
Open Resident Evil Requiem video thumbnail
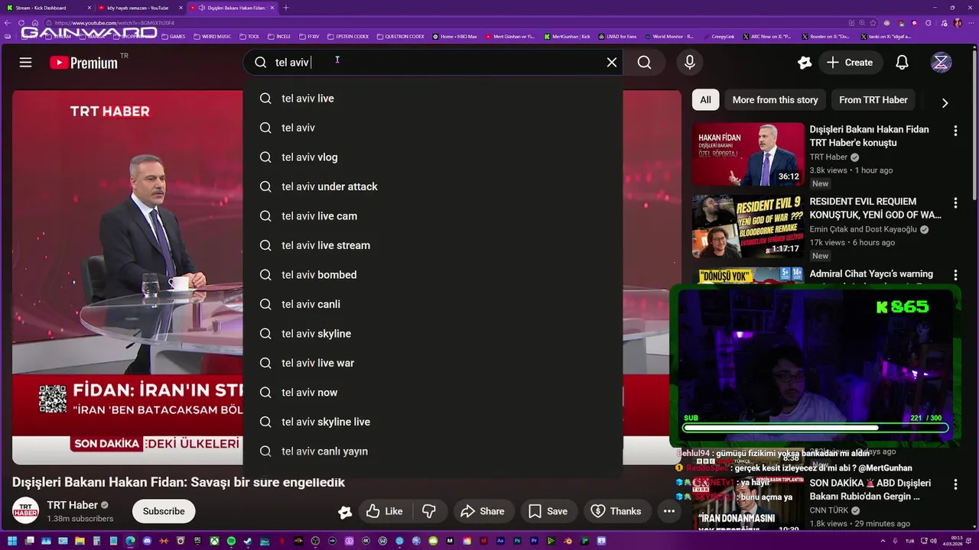pos(749,227)
